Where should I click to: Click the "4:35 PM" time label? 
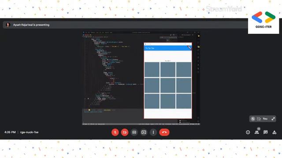pyautogui.click(x=10, y=132)
